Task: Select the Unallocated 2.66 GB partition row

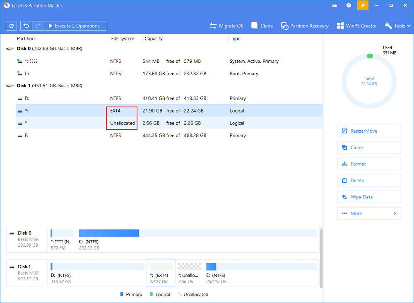Action: pos(166,123)
